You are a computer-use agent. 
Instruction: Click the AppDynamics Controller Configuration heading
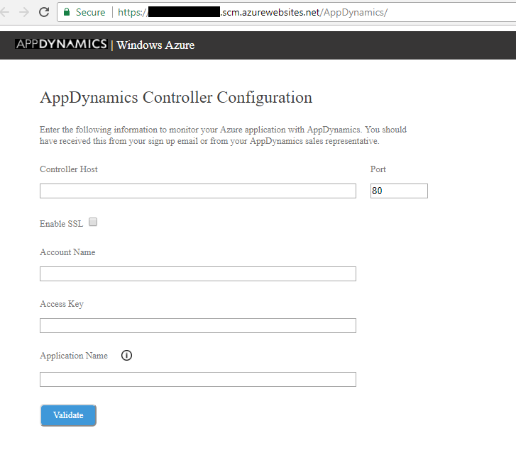point(176,97)
